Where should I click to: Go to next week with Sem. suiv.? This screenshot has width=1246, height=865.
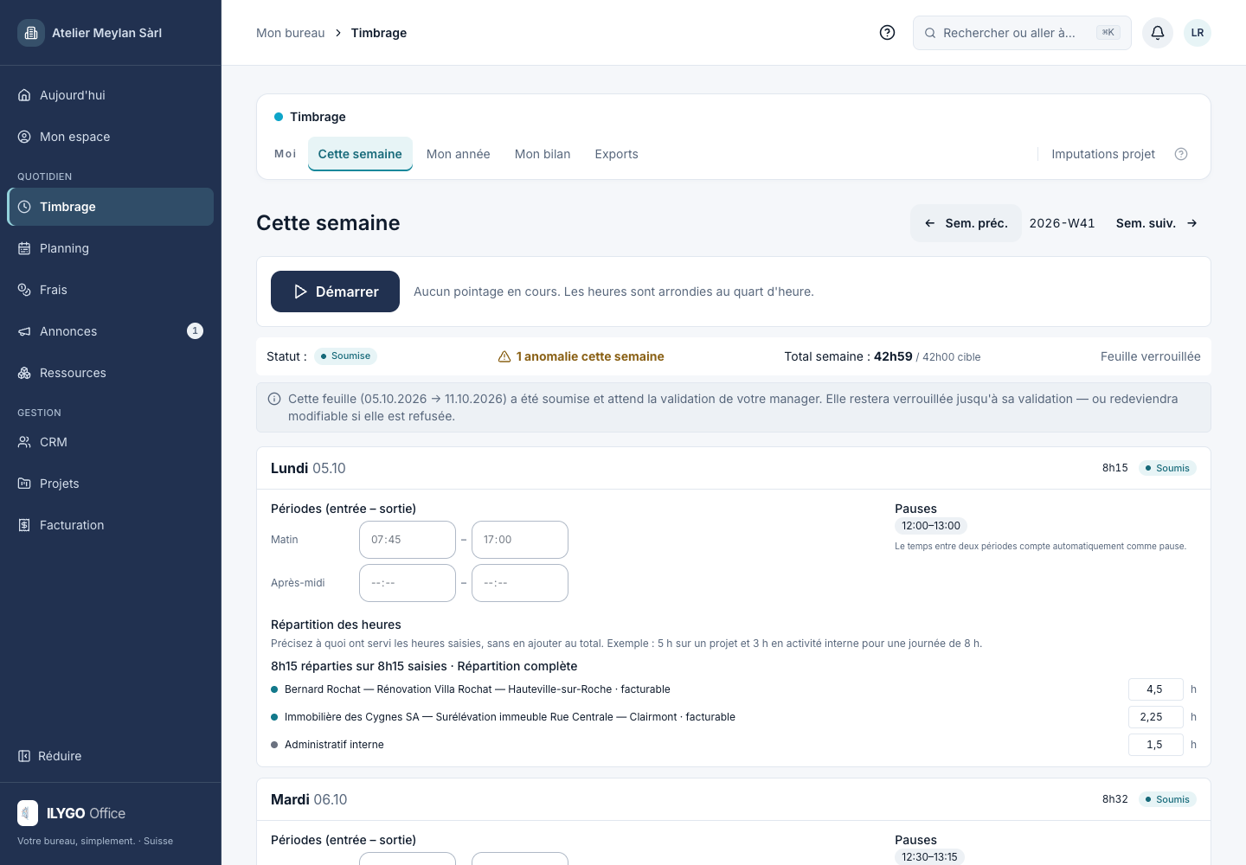coord(1157,223)
